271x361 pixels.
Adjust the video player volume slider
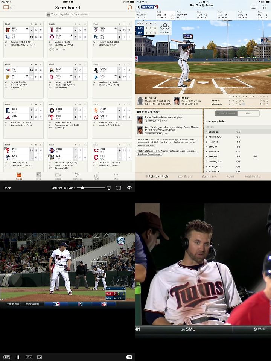click(91, 188)
